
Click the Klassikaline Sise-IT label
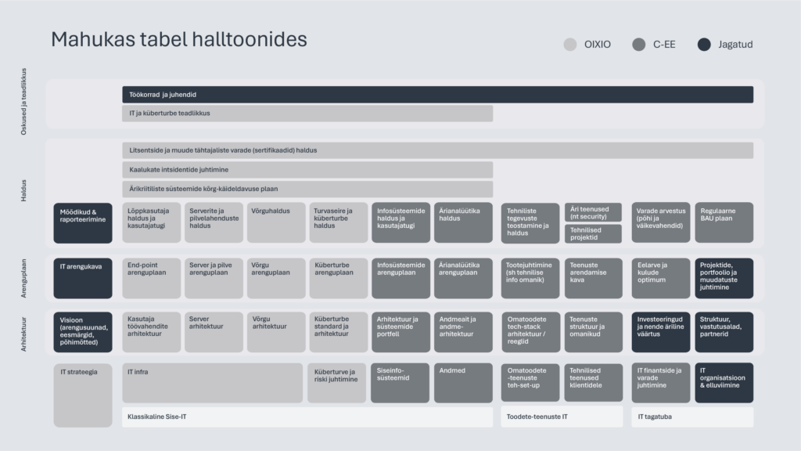(x=309, y=417)
